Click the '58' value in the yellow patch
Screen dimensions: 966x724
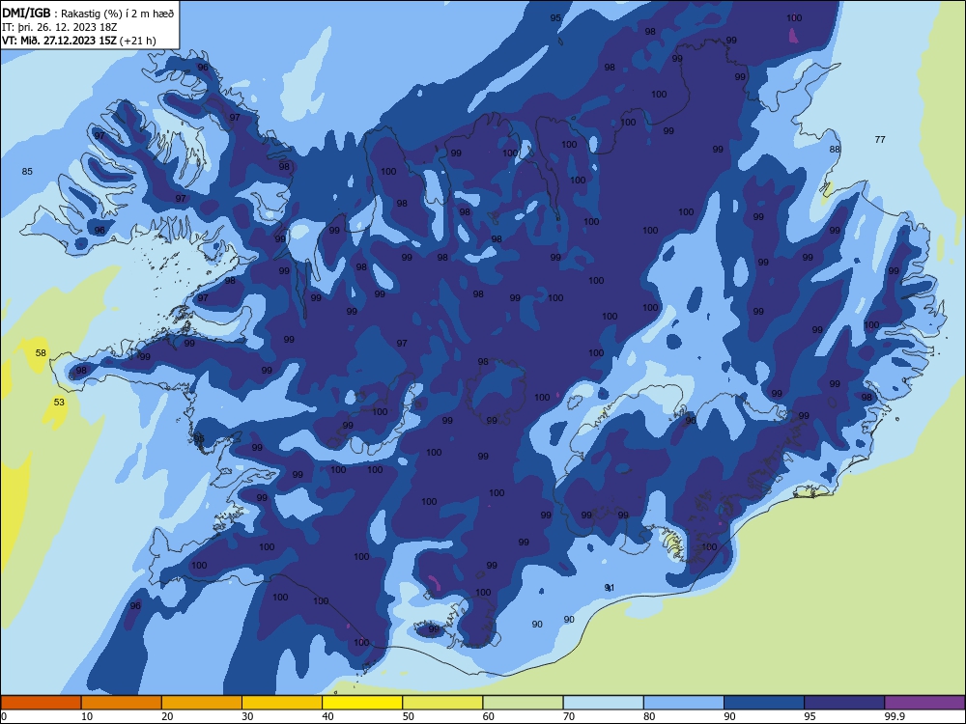pos(41,352)
